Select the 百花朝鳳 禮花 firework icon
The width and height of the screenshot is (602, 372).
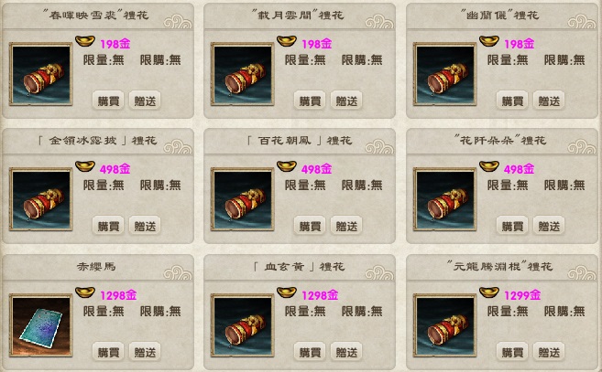click(x=243, y=199)
